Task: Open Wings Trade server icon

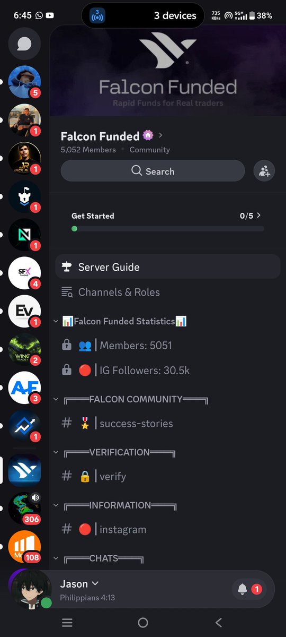Action: tap(24, 349)
